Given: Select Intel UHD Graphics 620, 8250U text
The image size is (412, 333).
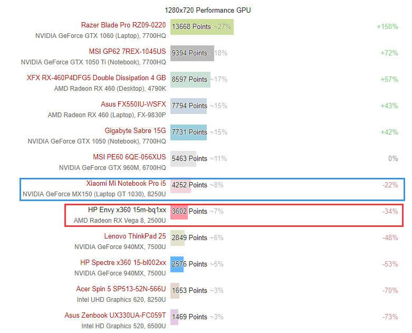Looking at the screenshot, I should pos(121,300).
